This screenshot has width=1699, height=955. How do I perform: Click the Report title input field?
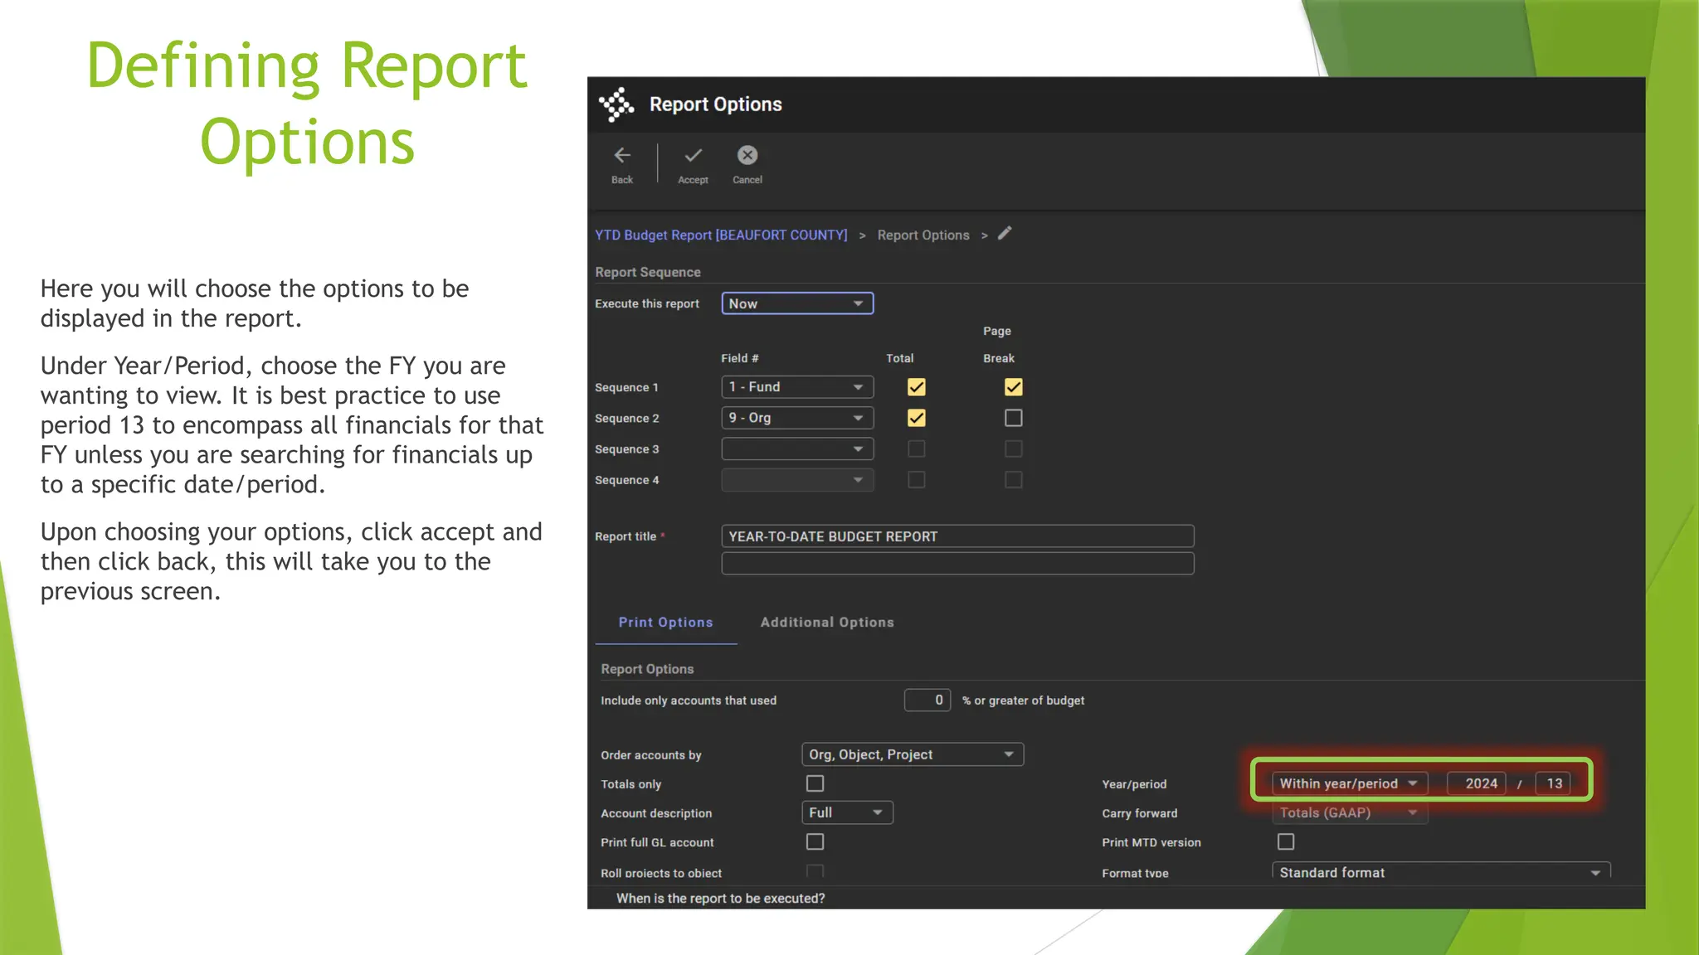957,536
